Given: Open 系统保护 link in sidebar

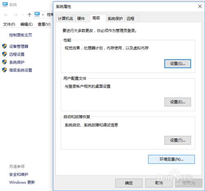Looking at the screenshot, I should [17, 62].
